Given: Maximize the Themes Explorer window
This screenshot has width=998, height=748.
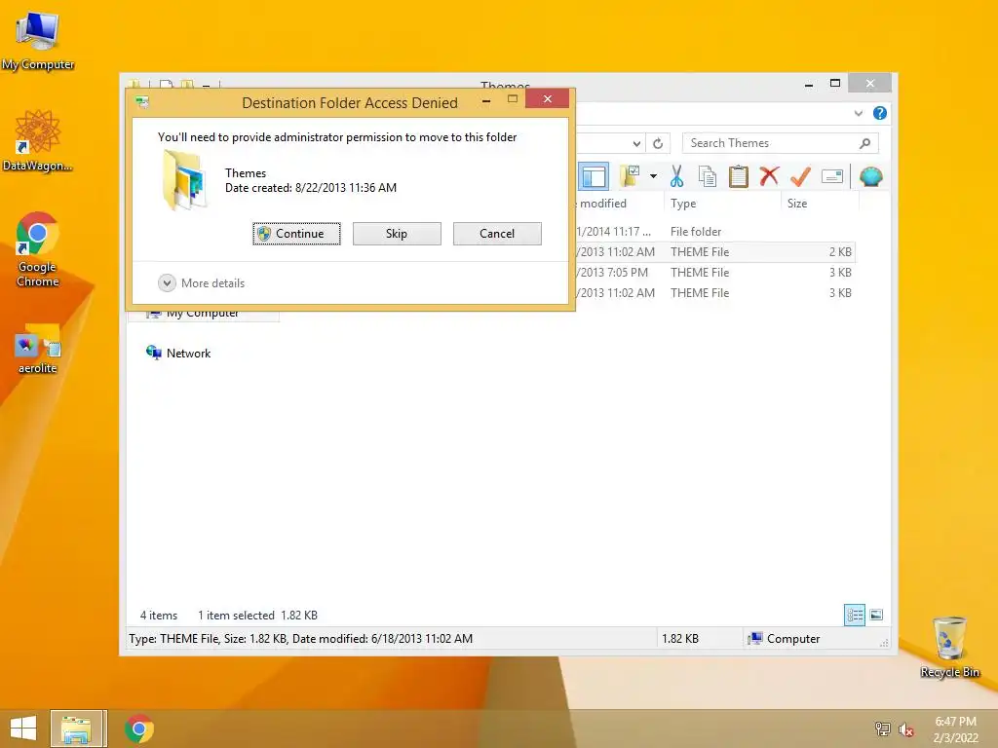Looking at the screenshot, I should 835,84.
